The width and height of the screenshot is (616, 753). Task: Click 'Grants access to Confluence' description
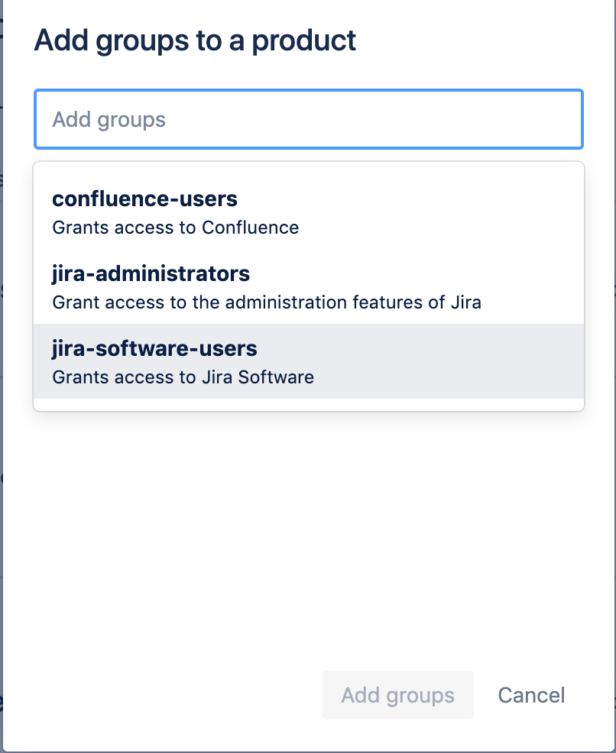175,228
